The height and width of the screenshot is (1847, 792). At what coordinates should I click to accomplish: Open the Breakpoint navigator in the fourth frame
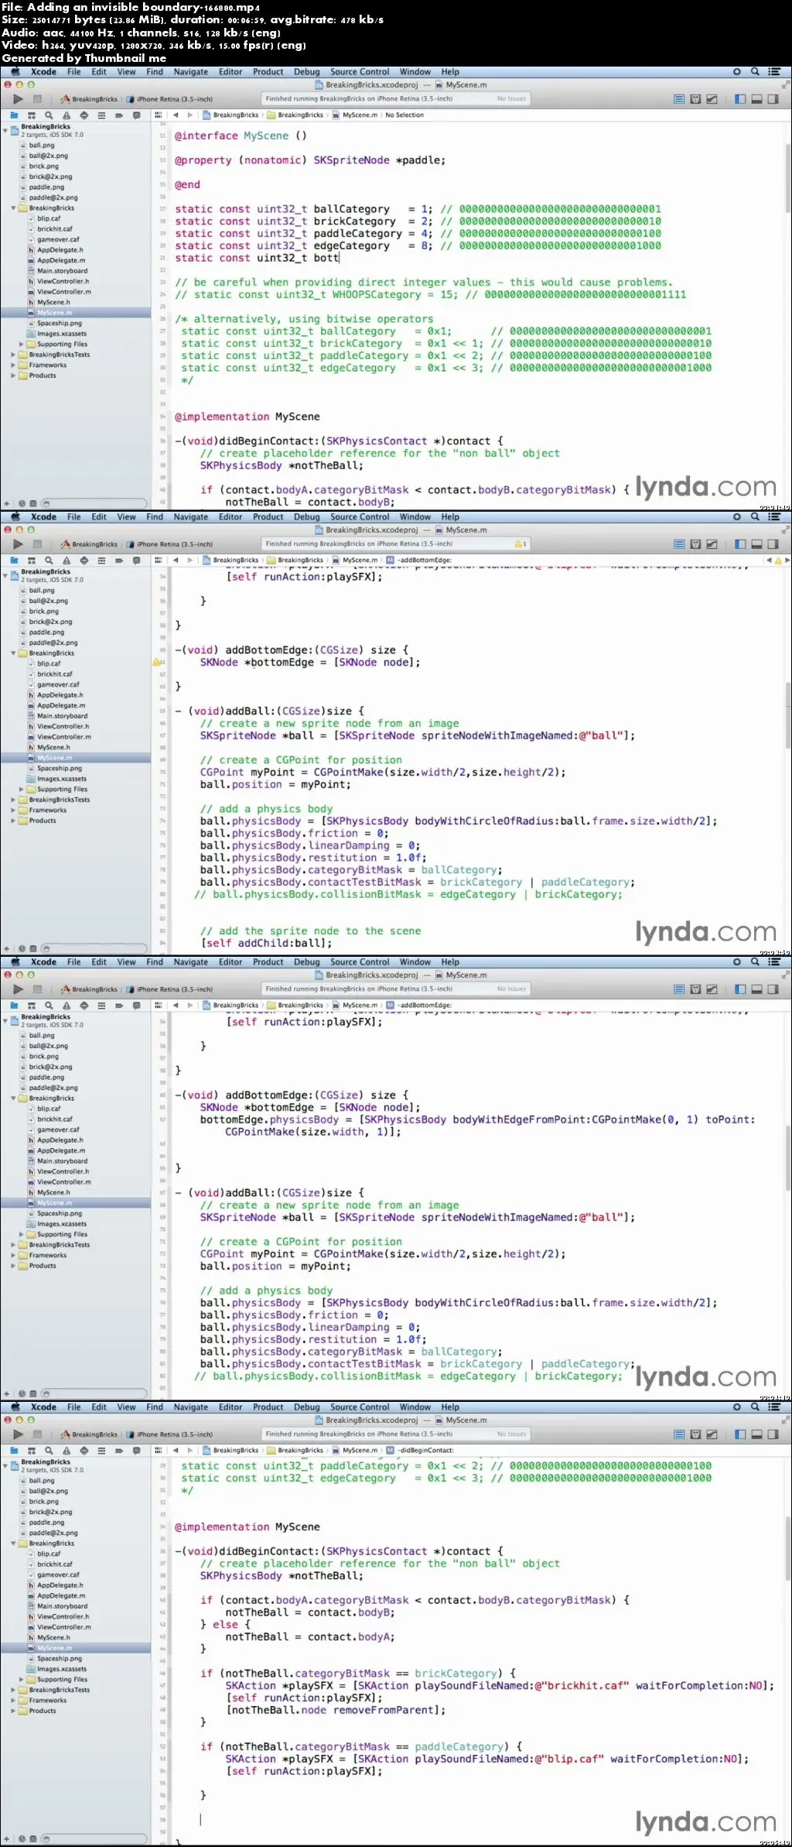pos(119,1451)
